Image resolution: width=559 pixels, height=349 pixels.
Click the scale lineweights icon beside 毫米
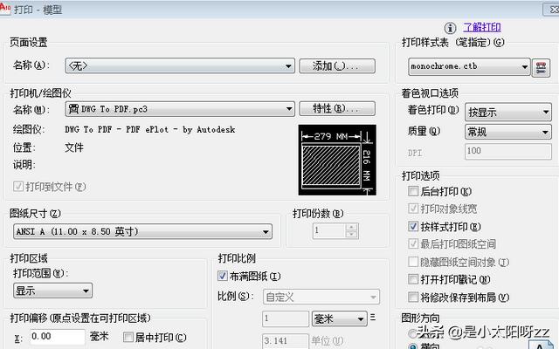coord(373,317)
